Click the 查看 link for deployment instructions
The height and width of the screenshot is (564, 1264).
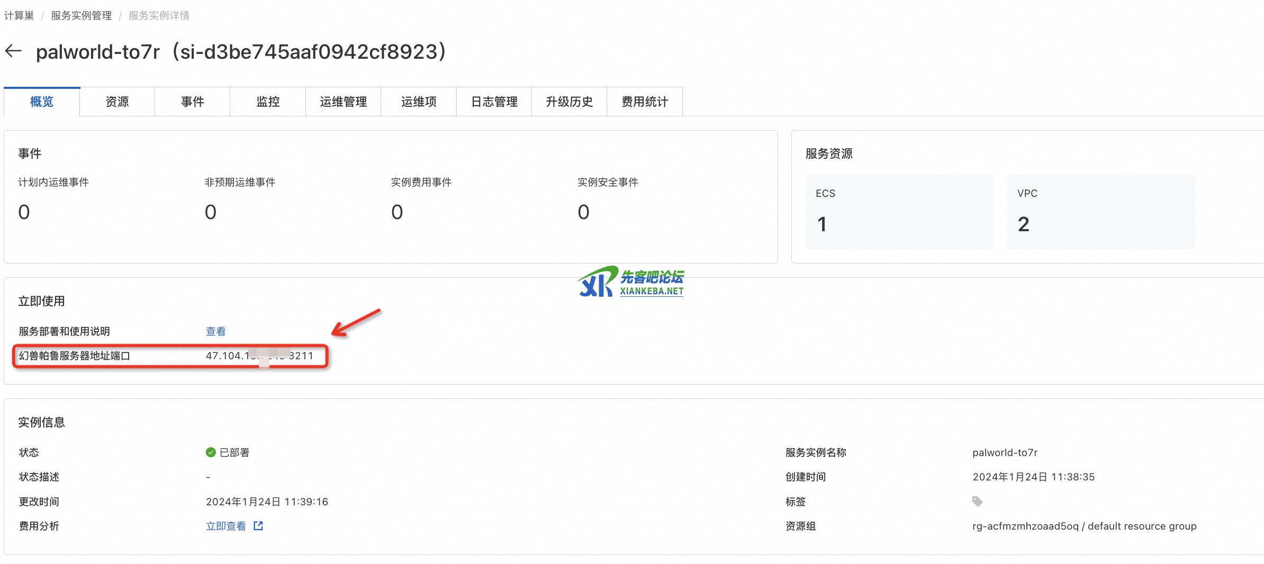tap(215, 331)
